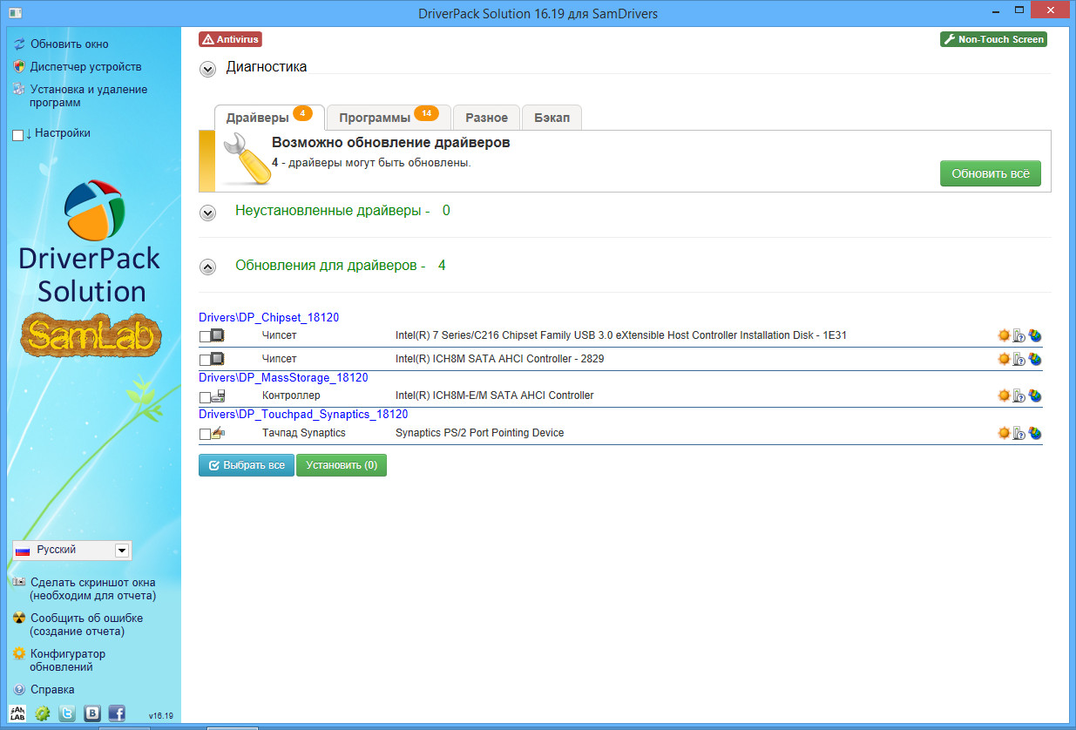The height and width of the screenshot is (730, 1076).
Task: Click the Выбрать все button
Action: click(x=247, y=465)
